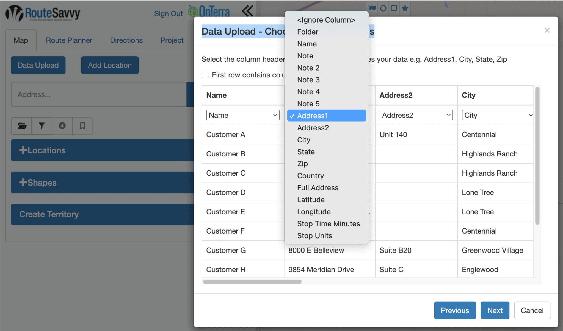
Task: Click the Previous button
Action: [x=455, y=310]
